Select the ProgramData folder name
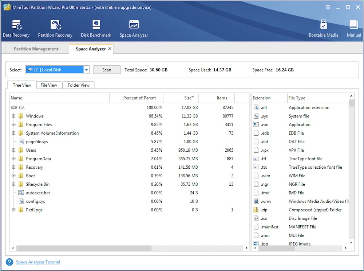The image size is (364, 271). [38, 159]
